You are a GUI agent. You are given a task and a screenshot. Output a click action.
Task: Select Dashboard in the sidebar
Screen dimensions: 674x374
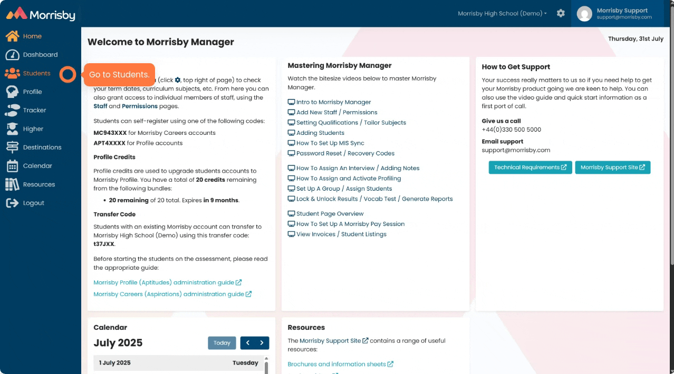[41, 55]
